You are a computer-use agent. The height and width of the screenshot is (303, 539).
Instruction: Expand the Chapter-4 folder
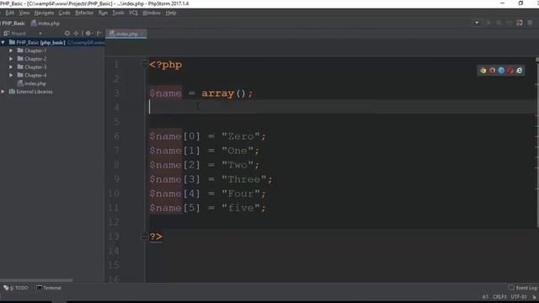pyautogui.click(x=11, y=75)
